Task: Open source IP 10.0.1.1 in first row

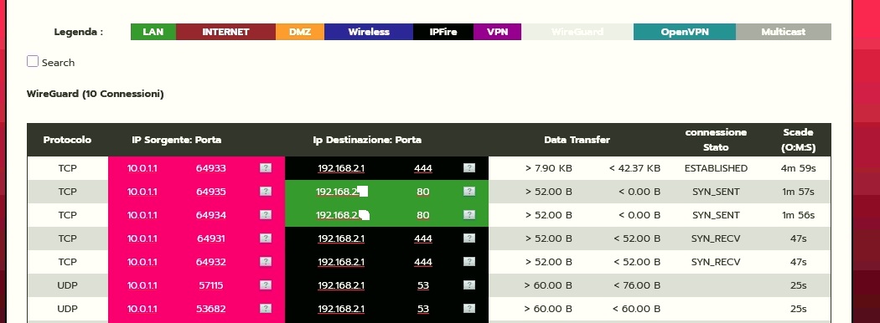Action: click(142, 168)
